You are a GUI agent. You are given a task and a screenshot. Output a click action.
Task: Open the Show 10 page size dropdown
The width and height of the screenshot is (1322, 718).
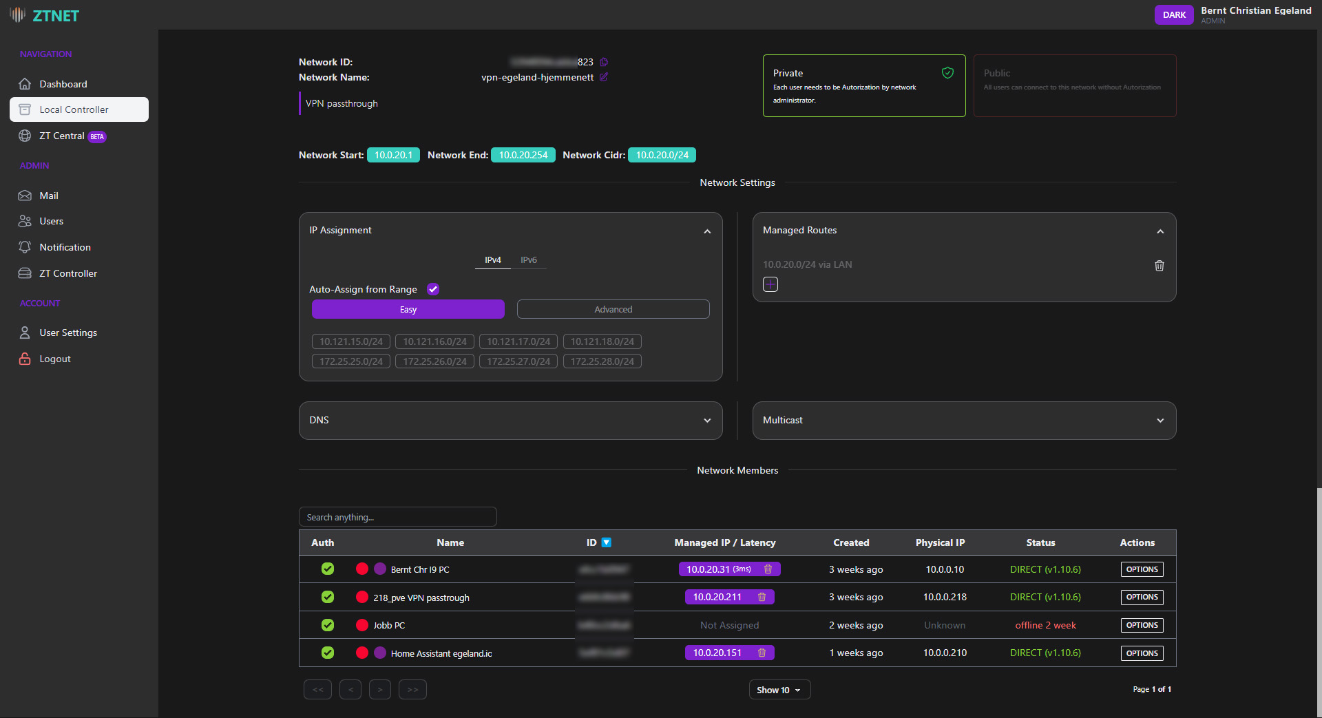(779, 689)
